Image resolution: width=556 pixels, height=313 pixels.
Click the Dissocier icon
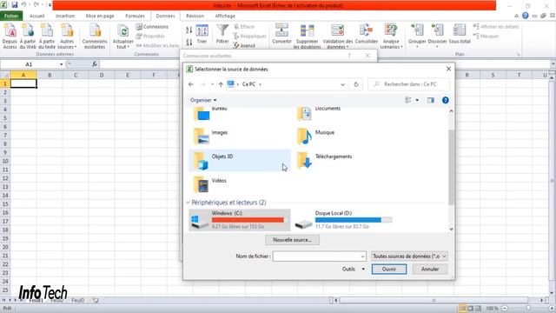click(x=437, y=36)
